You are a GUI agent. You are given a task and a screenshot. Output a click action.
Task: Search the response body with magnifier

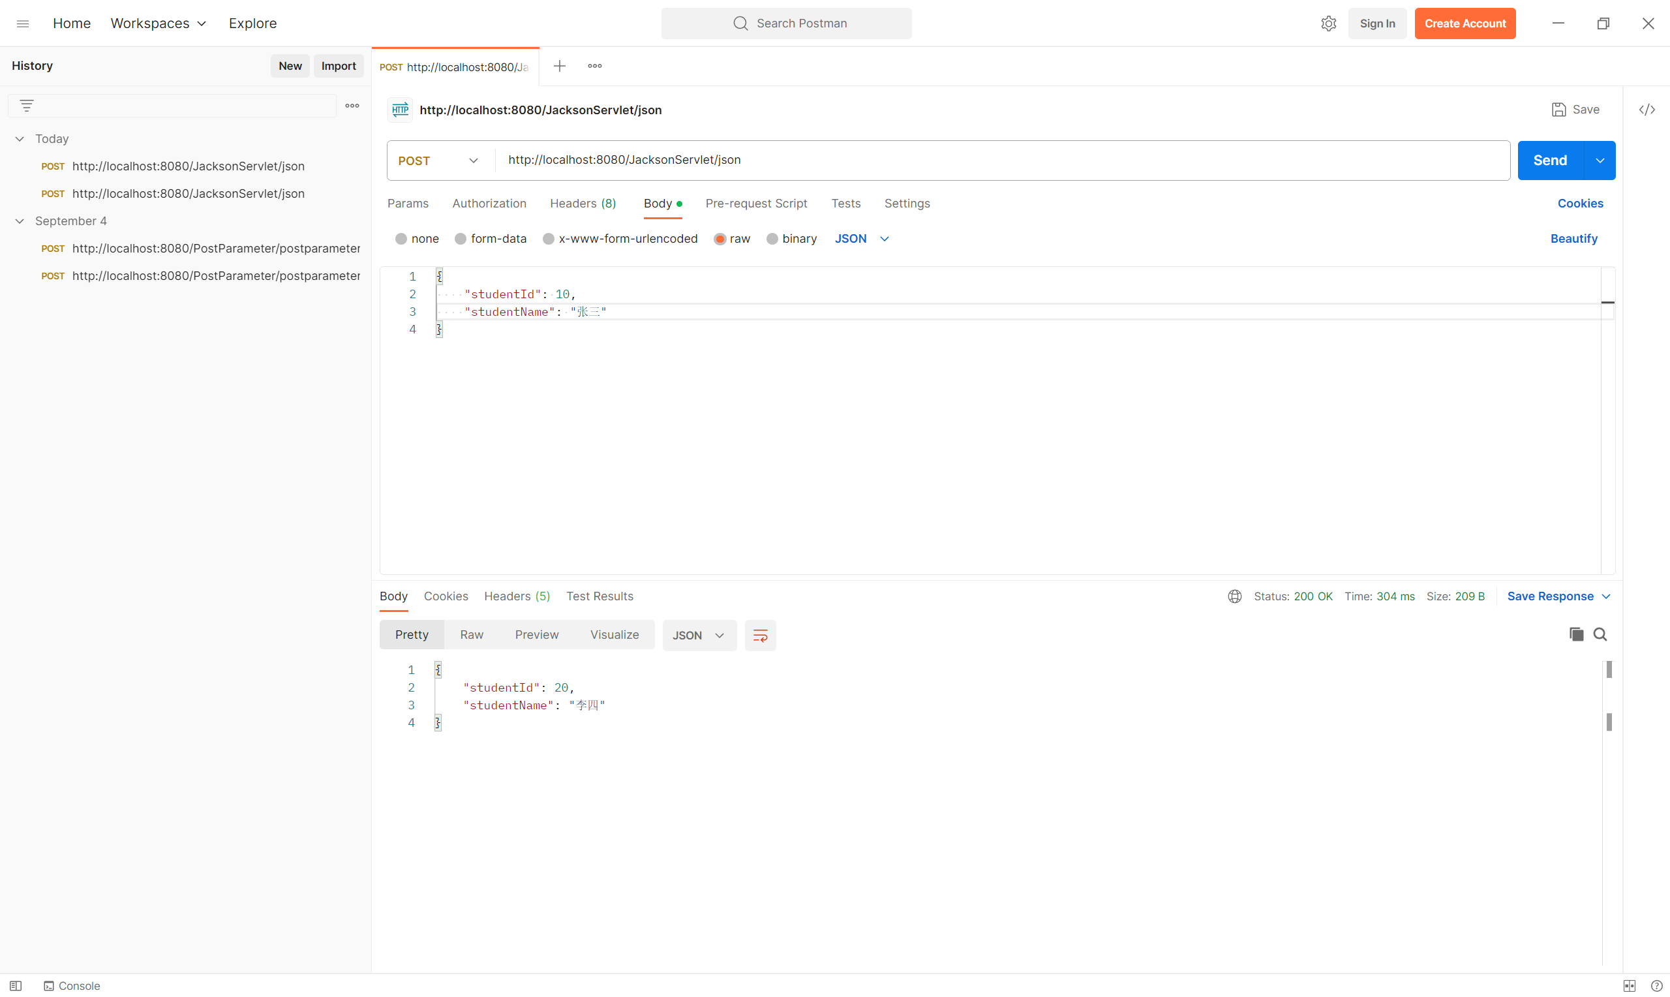pyautogui.click(x=1600, y=634)
